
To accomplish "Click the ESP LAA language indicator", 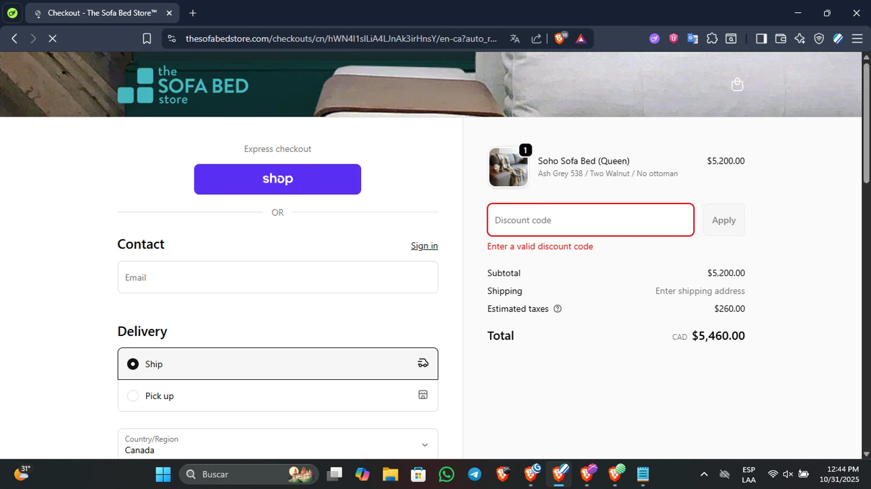I will [x=748, y=474].
